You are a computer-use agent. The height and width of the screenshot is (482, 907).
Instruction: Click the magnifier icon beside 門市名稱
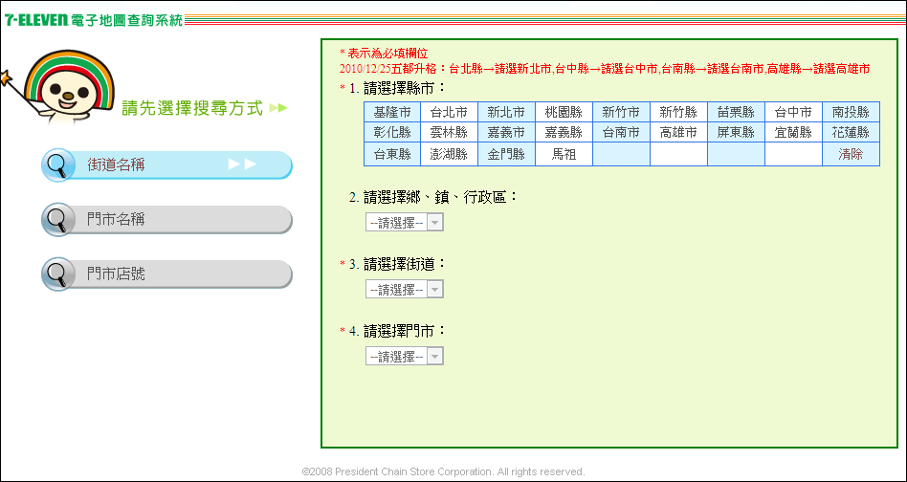pyautogui.click(x=57, y=220)
